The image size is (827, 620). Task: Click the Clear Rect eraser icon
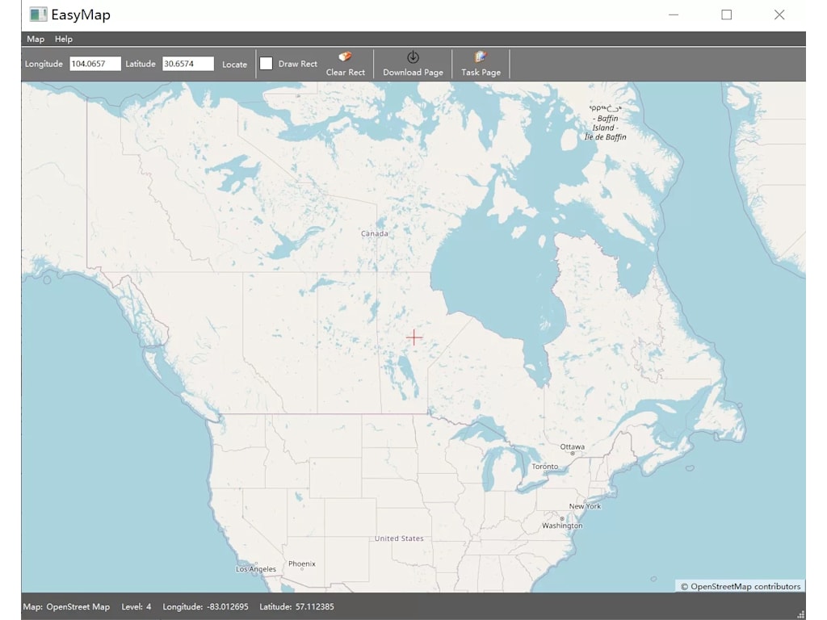click(345, 57)
